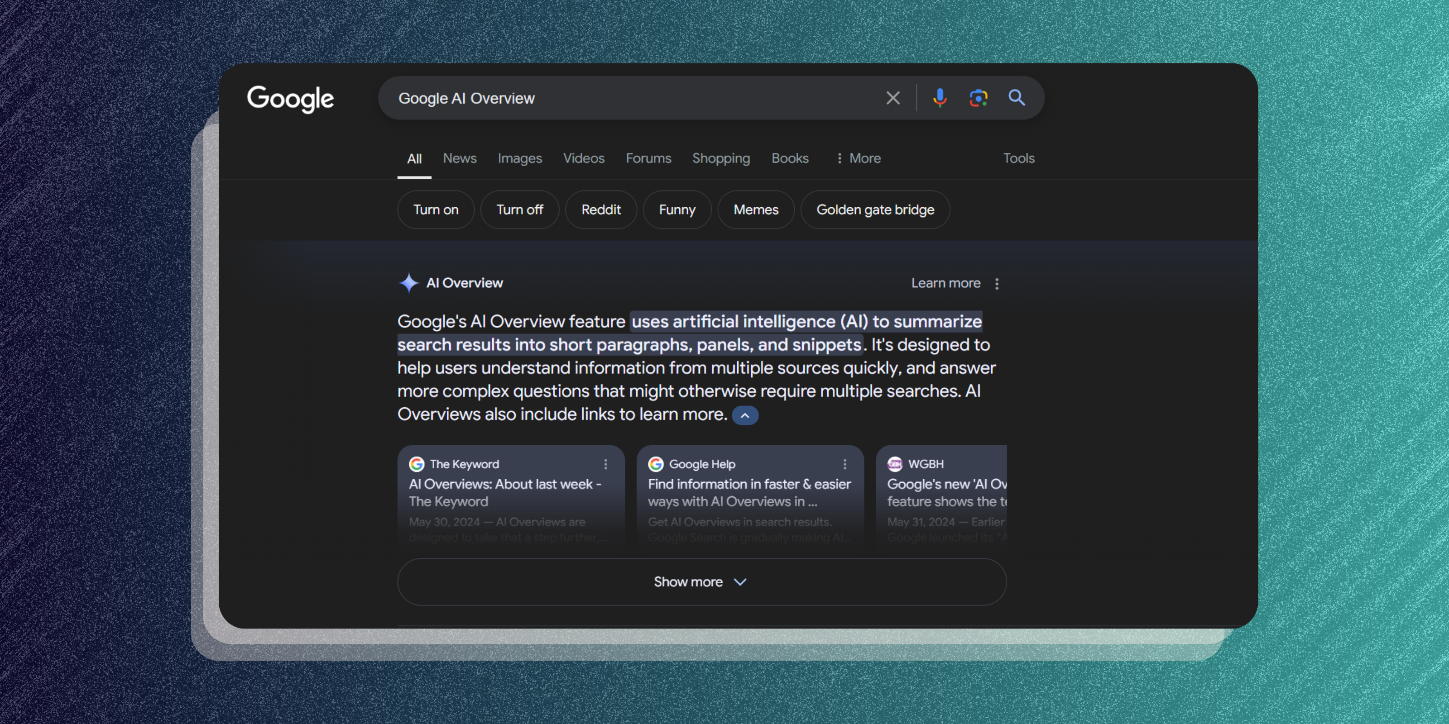Switch to the News tab
1449x724 pixels.
click(x=460, y=158)
